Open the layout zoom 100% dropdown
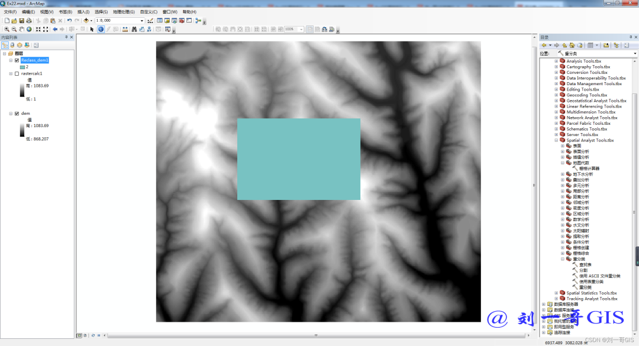The width and height of the screenshot is (639, 346). pos(301,30)
